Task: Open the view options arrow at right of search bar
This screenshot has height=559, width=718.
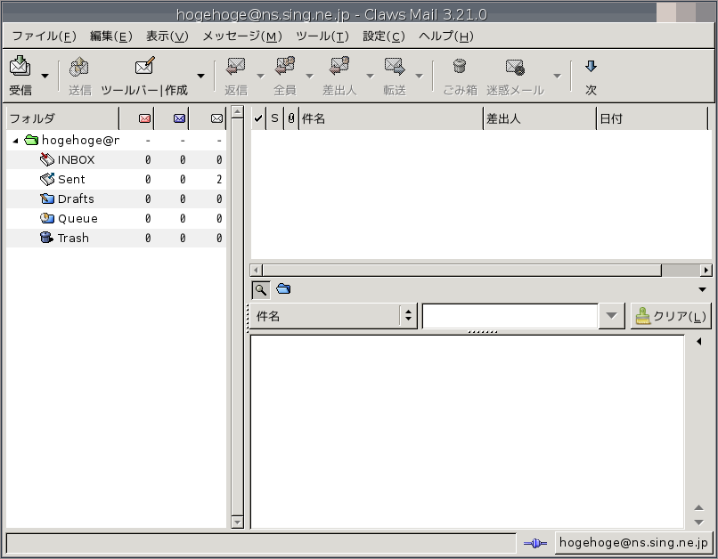Action: (x=702, y=289)
